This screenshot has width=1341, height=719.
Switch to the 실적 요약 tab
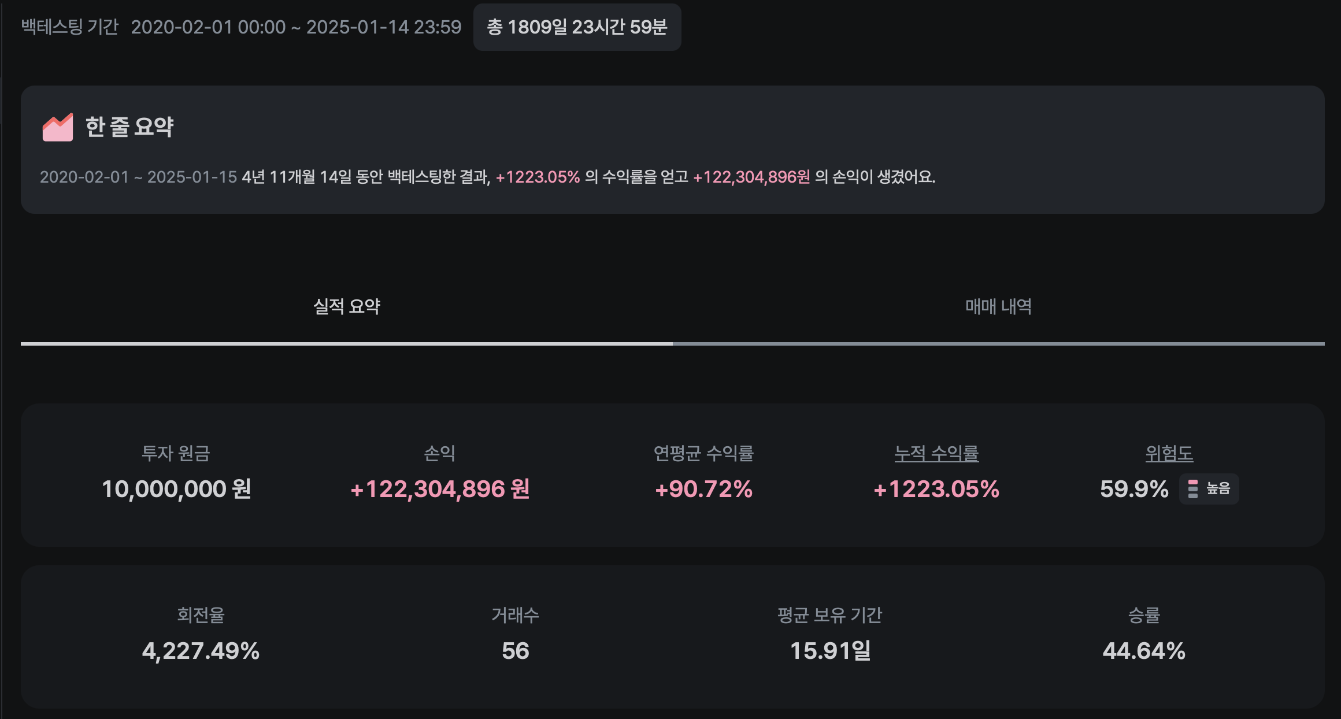click(347, 306)
